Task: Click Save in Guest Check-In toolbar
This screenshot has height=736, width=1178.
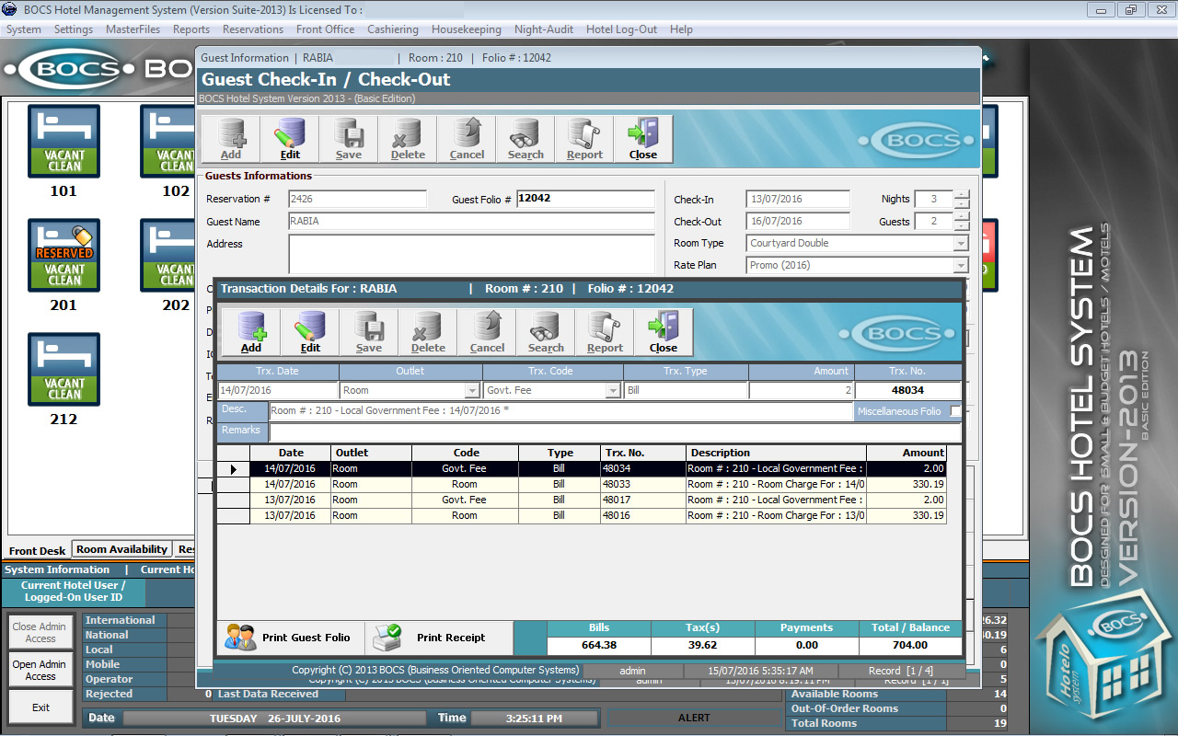Action: pos(349,139)
